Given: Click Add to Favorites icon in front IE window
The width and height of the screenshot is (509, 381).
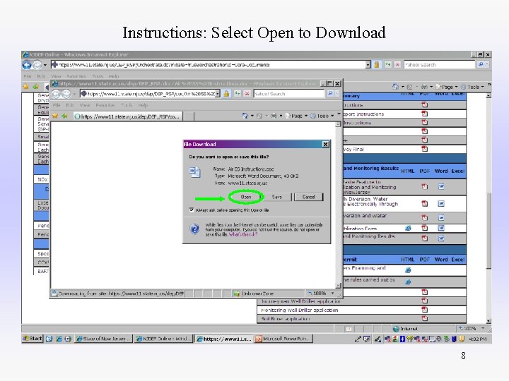Looking at the screenshot, I should (64, 116).
